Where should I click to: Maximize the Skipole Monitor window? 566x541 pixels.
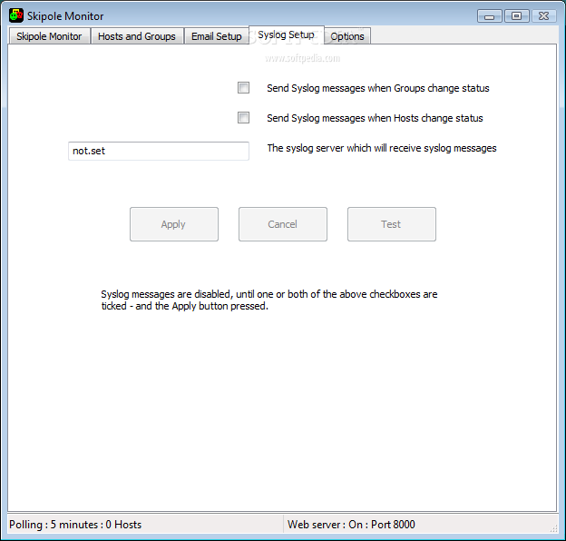coord(516,16)
